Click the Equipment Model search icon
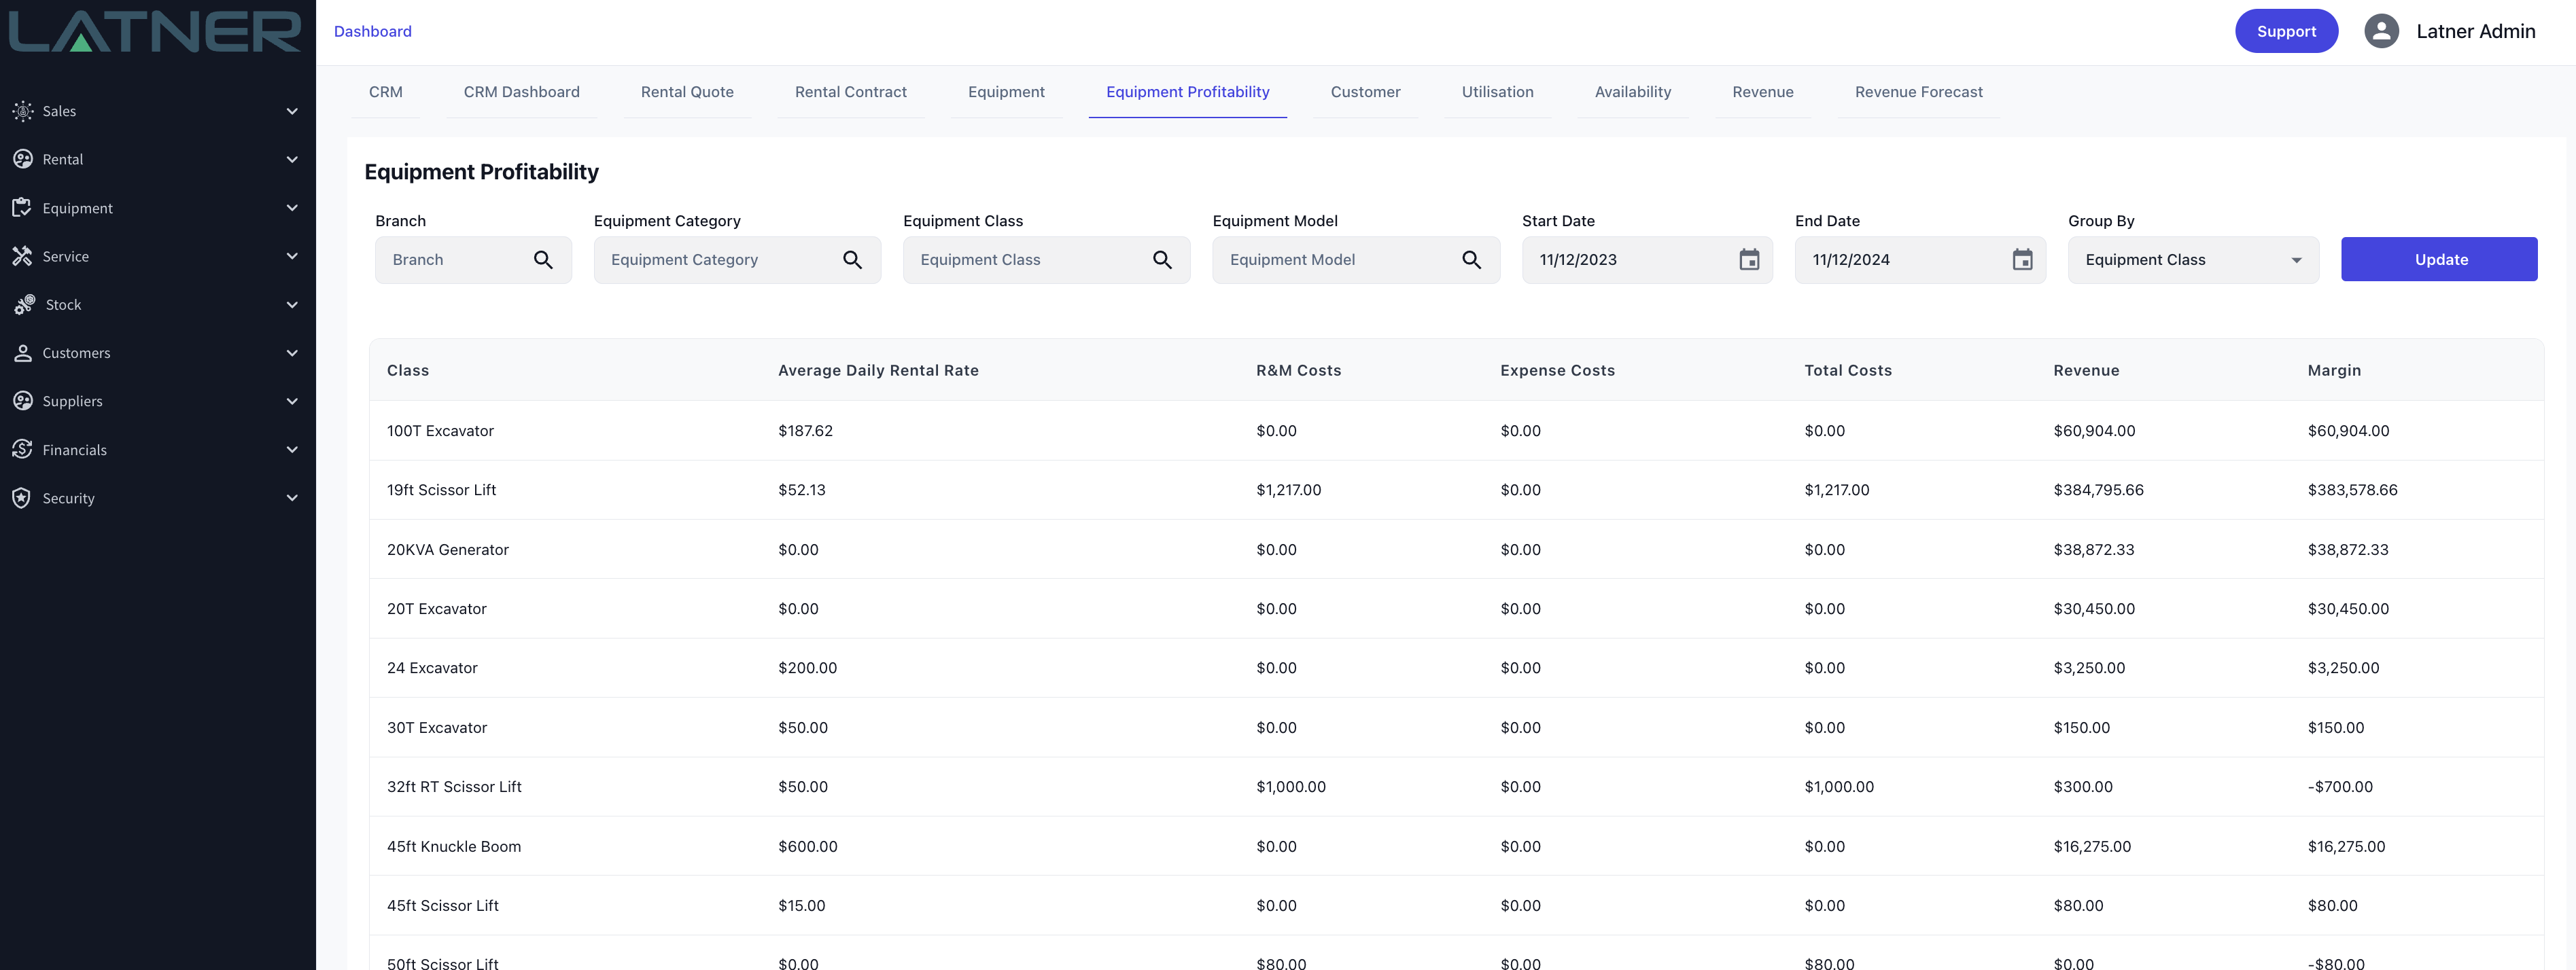2576x970 pixels. (1471, 259)
